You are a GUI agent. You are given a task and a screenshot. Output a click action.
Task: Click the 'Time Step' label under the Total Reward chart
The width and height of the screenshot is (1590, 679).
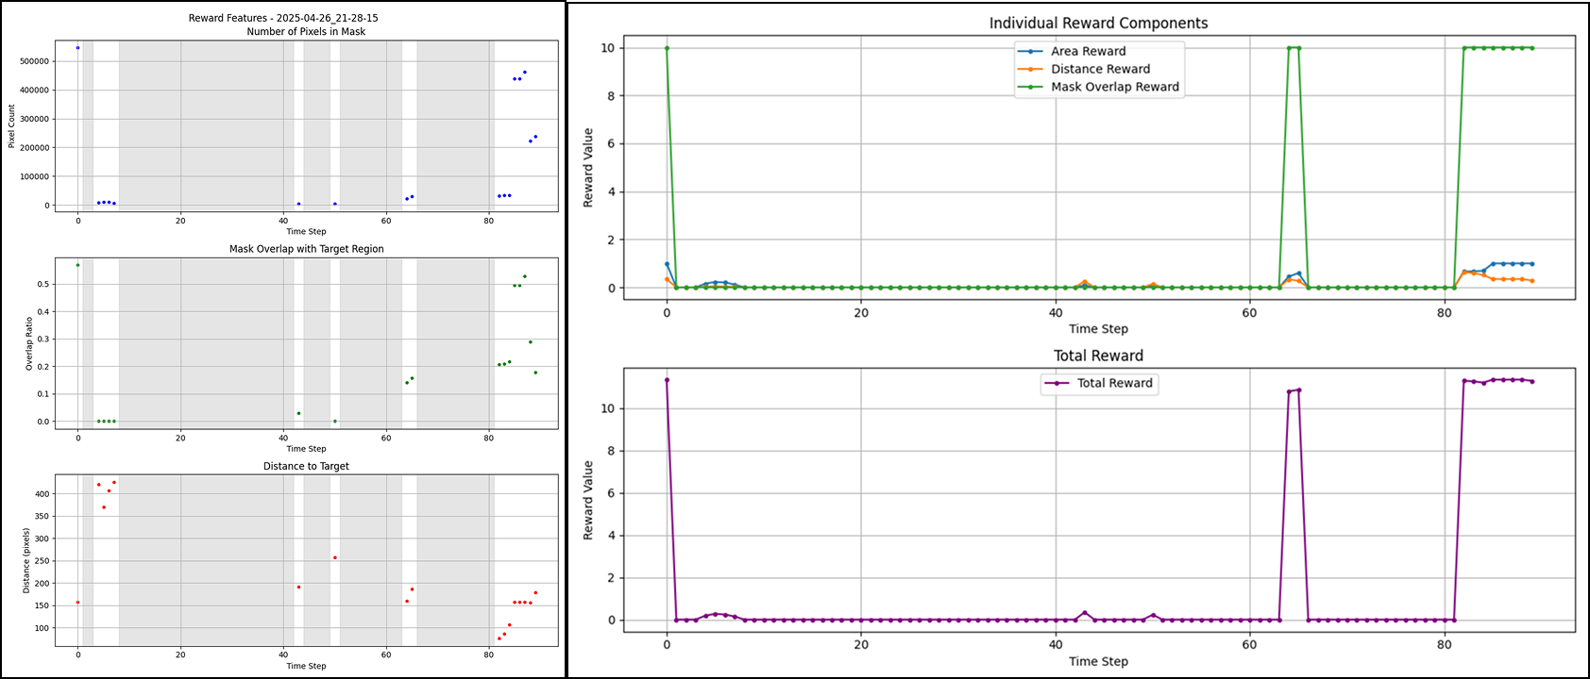coord(1098,661)
